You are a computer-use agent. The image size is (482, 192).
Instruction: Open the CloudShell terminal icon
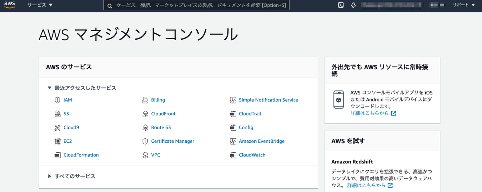341,5
